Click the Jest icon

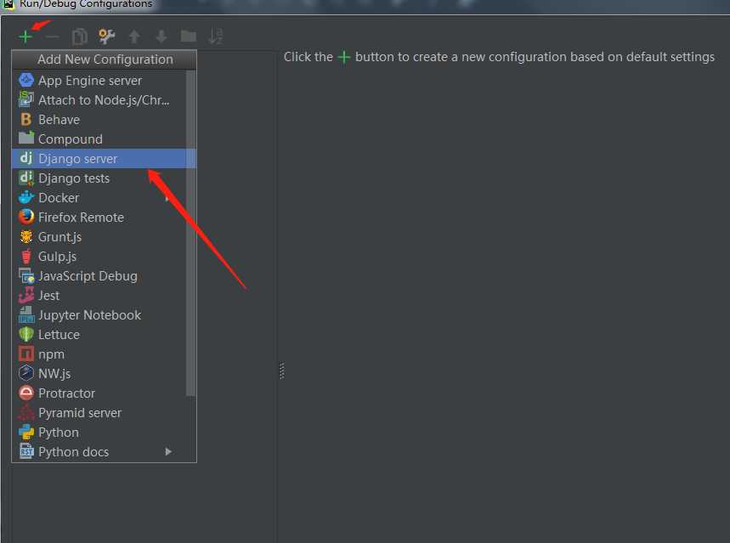[26, 295]
